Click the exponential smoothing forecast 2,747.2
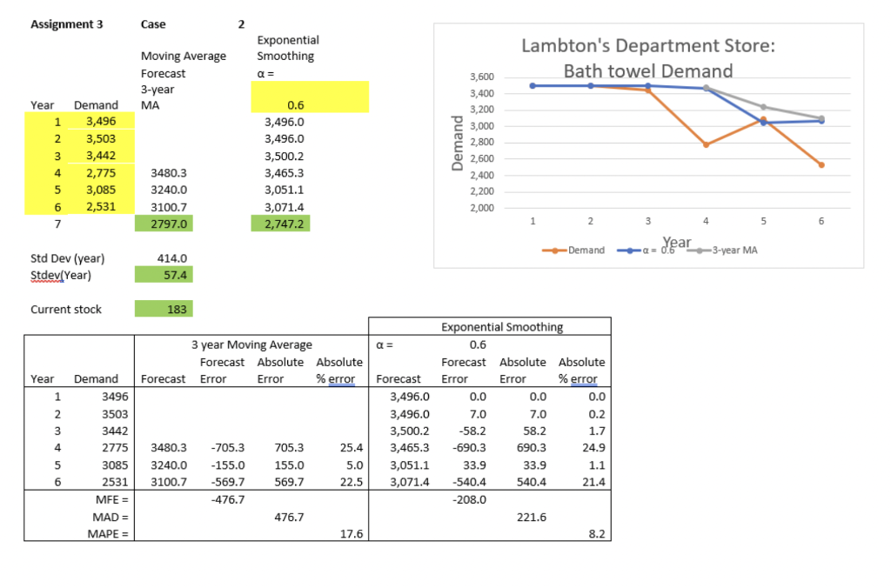Screen dimensions: 891x588 click(x=280, y=224)
